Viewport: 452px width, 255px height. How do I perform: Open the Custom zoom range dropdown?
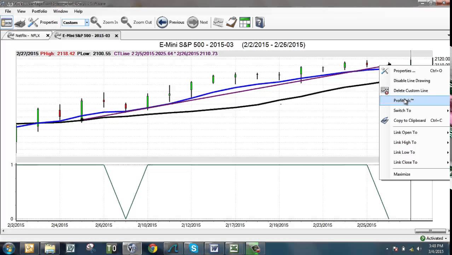point(86,22)
